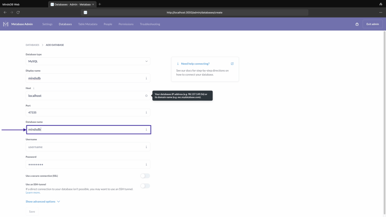The image size is (386, 217).
Task: Click the info icon in Username field
Action: coord(146,147)
